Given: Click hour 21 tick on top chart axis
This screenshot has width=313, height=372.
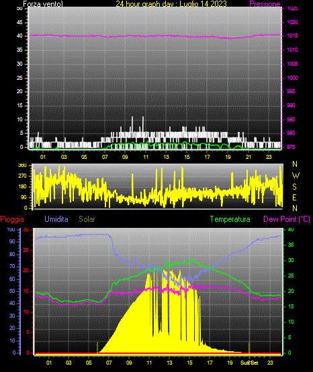Looking at the screenshot, I should pos(249,157).
